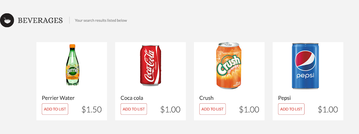Click the $1.00 price for Pepsi

pos(328,109)
